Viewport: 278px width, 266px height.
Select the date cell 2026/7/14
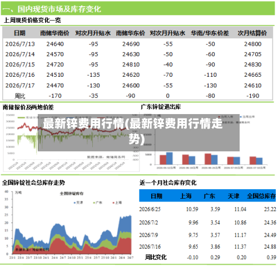coord(20,54)
